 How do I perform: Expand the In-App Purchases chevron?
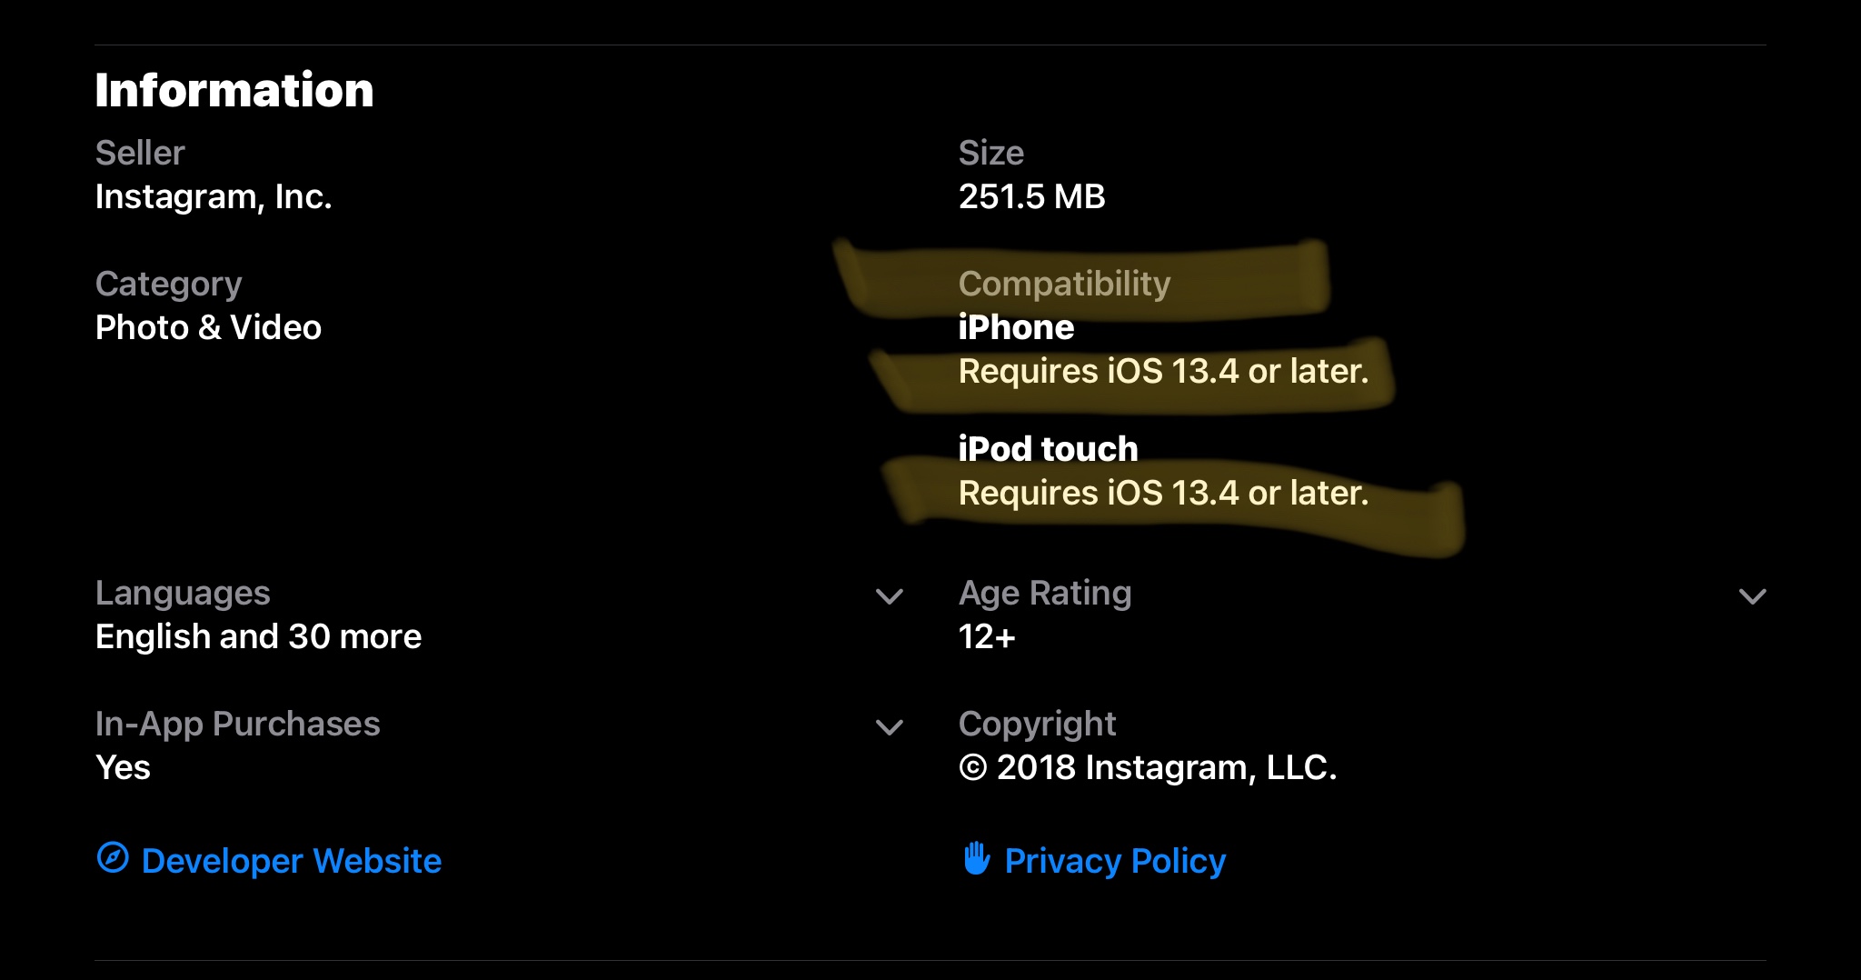(889, 727)
